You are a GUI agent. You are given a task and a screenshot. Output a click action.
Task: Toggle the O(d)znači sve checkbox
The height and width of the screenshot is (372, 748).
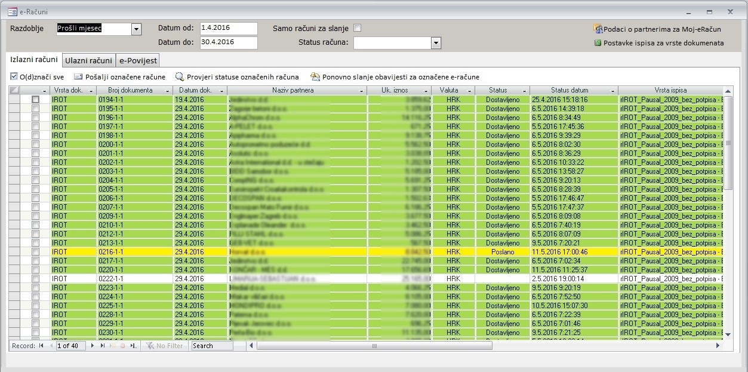[14, 77]
